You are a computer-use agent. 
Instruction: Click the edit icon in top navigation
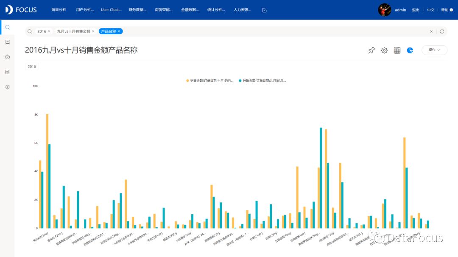264,10
